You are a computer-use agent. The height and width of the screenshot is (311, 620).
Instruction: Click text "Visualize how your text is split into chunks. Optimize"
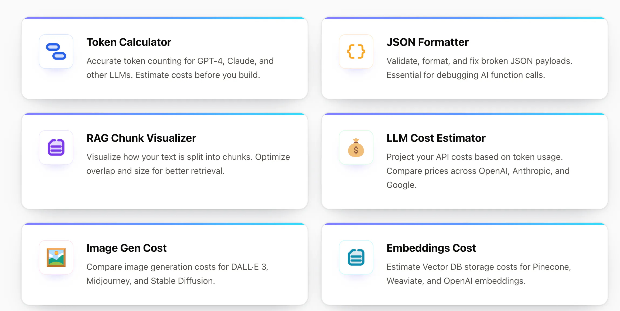(x=188, y=157)
